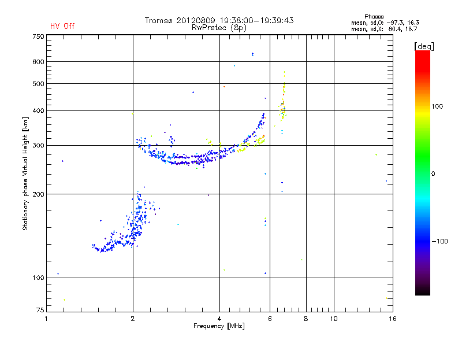Click x-axis tick label '6'
The width and height of the screenshot is (462, 347).
pos(270,319)
